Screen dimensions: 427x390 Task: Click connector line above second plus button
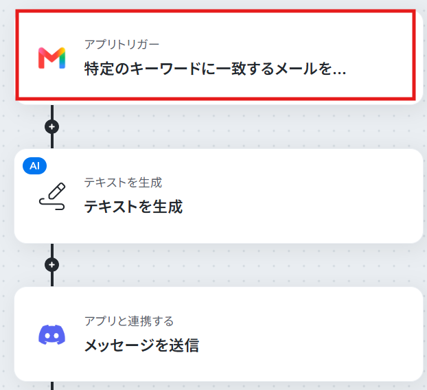(x=52, y=251)
